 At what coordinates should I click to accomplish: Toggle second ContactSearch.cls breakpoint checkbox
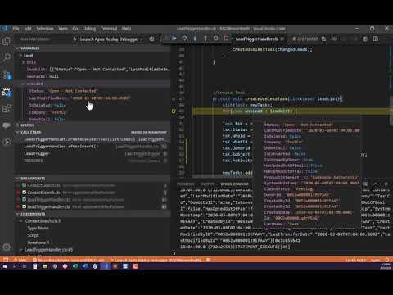(24, 193)
